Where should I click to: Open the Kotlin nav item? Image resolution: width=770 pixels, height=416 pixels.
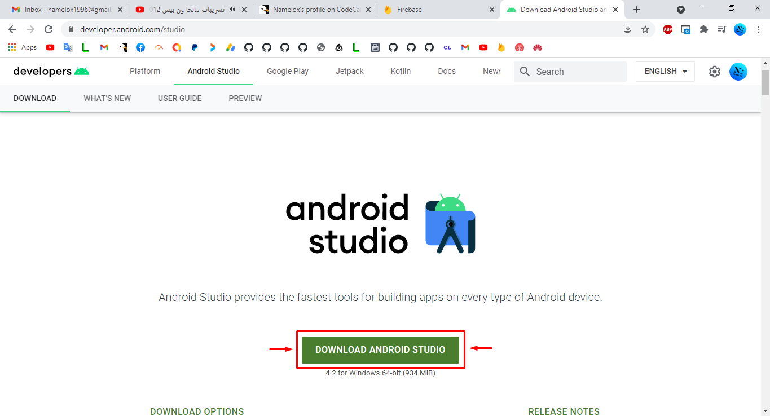click(401, 71)
